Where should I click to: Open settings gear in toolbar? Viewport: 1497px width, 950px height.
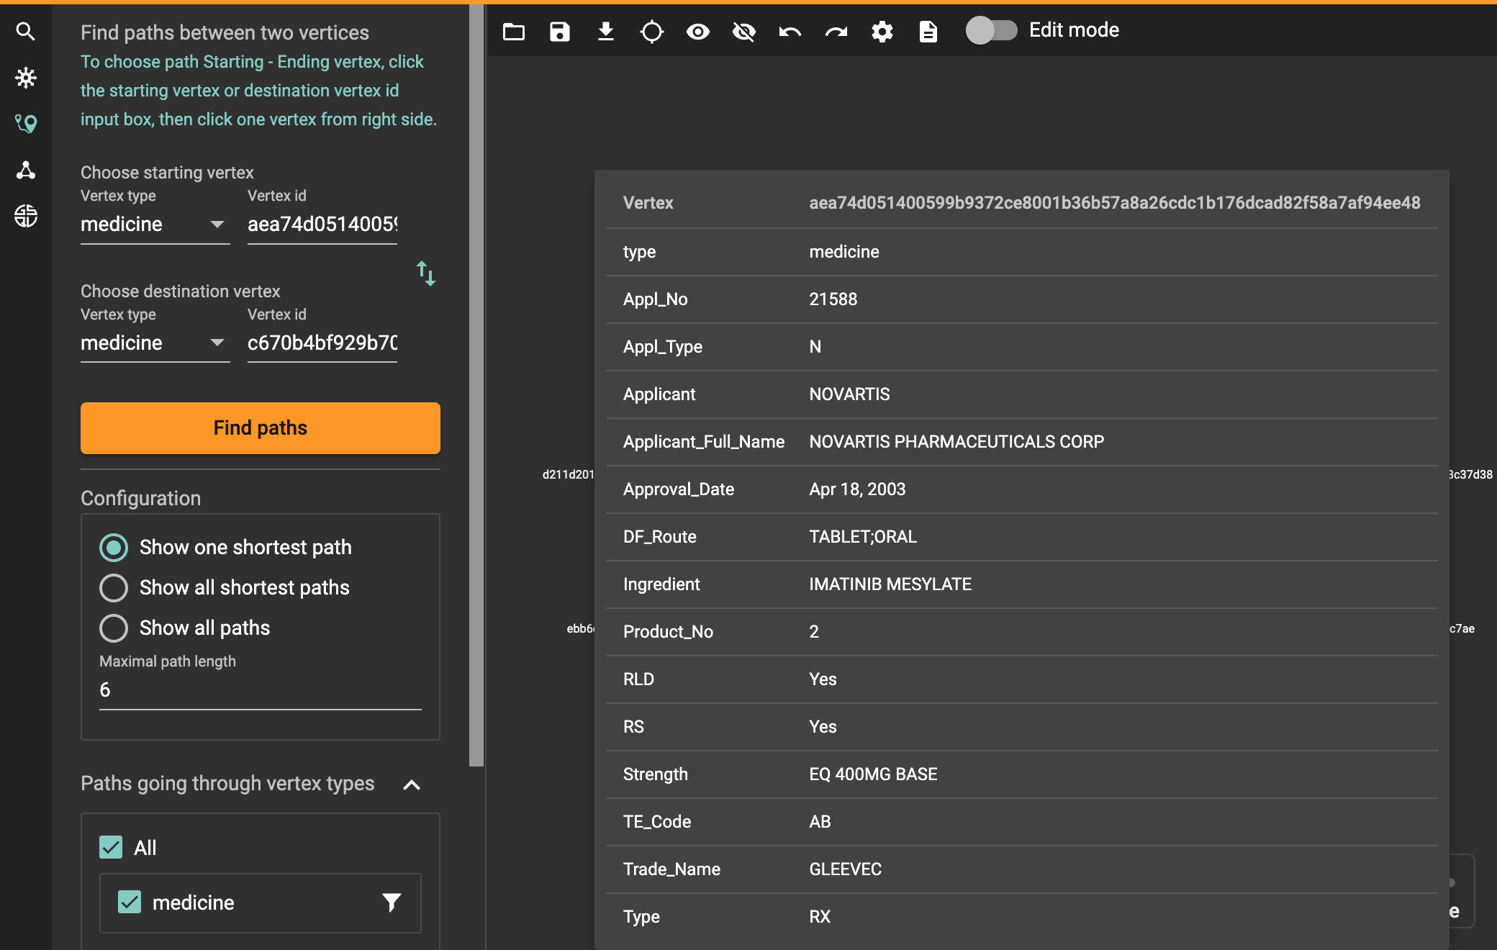pyautogui.click(x=882, y=32)
